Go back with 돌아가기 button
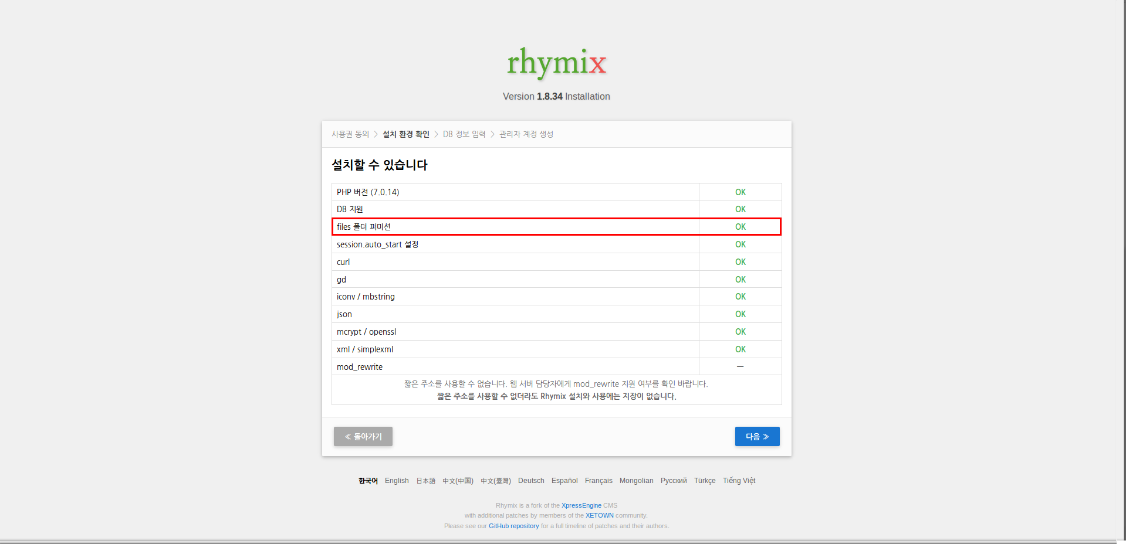The image size is (1126, 544). point(363,436)
